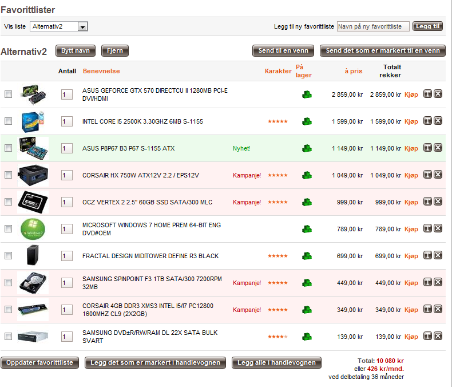
Task: Click Legg det som er markert i handlevognen
Action: click(155, 363)
